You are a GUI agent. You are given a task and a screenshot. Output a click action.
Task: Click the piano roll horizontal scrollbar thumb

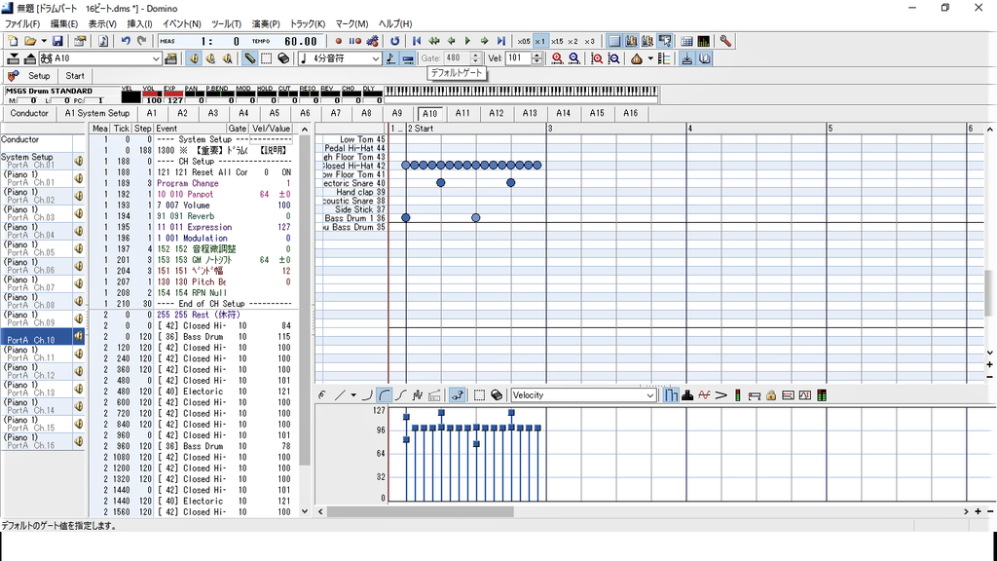(420, 511)
